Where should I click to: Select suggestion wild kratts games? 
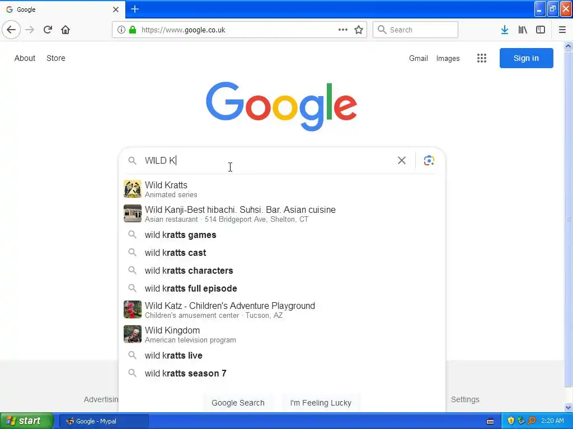(x=282, y=235)
